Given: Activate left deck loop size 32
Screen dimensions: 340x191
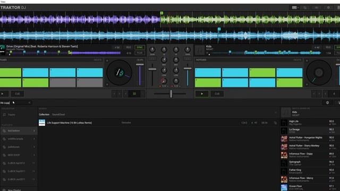Looking at the screenshot, I should tap(134, 94).
